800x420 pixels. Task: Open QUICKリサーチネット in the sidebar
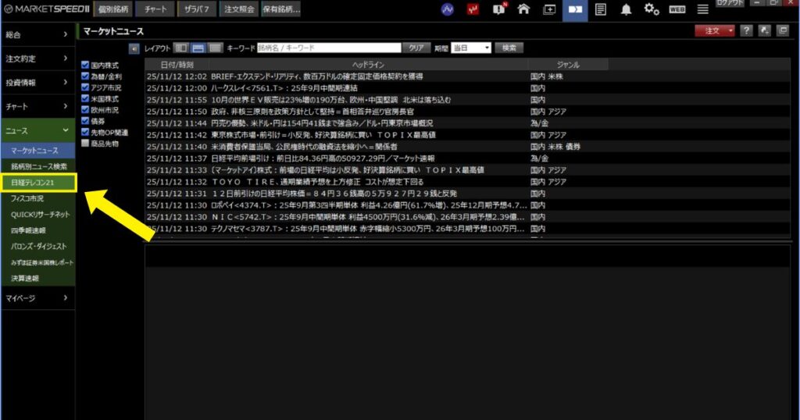37,214
